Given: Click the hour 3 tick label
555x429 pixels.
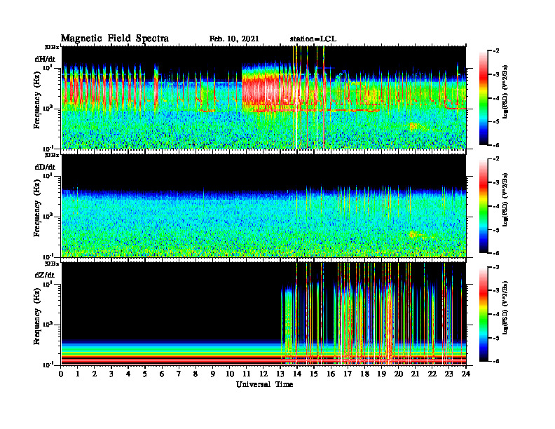Looking at the screenshot, I should 111,374.
